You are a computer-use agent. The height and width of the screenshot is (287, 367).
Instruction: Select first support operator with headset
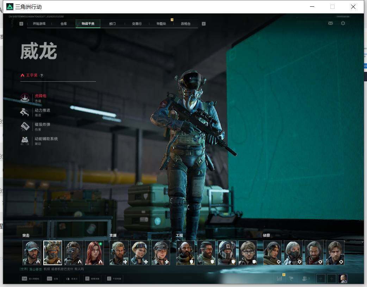[119, 253]
